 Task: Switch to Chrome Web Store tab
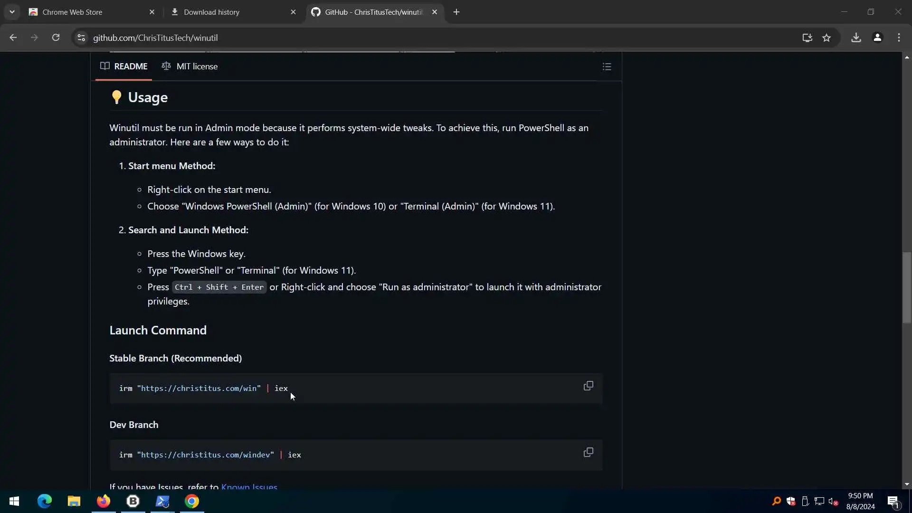pyautogui.click(x=72, y=12)
